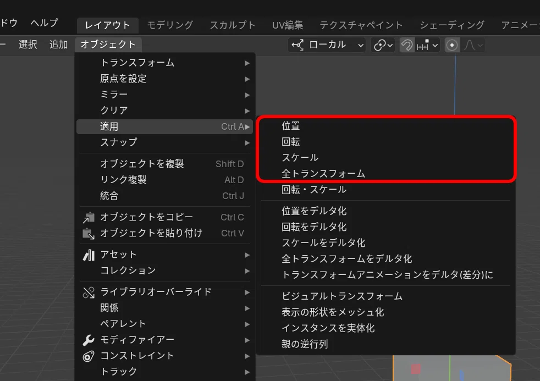Open the pivot point dropdown

pyautogui.click(x=383, y=45)
